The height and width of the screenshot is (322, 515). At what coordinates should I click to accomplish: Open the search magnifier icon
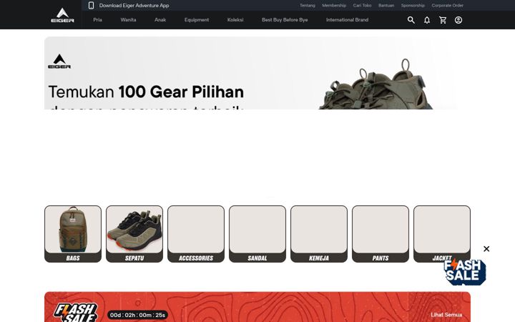tap(411, 20)
